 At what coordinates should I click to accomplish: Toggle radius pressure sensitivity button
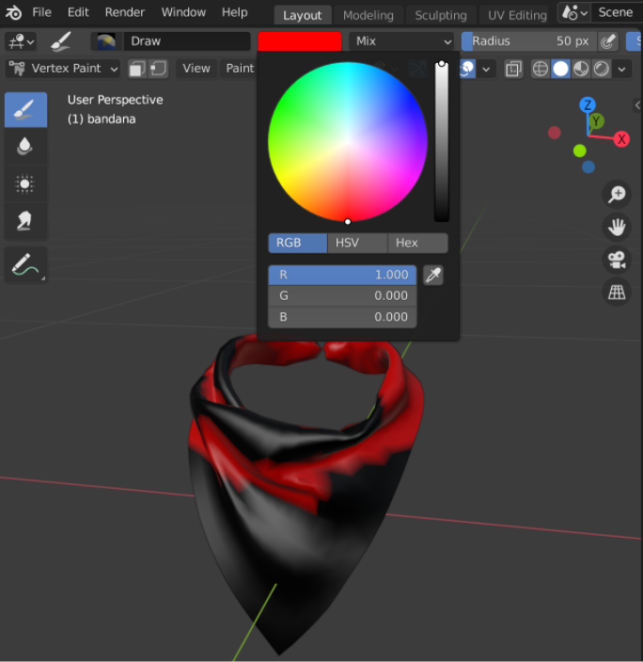tap(609, 41)
